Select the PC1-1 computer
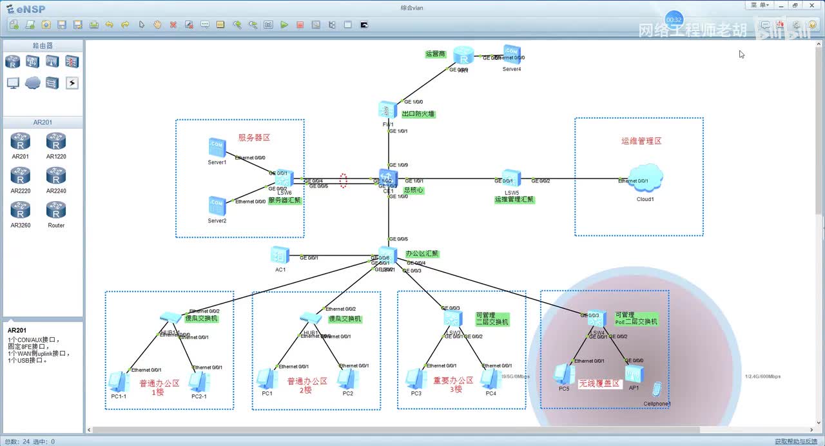The height and width of the screenshot is (446, 825). (x=119, y=382)
